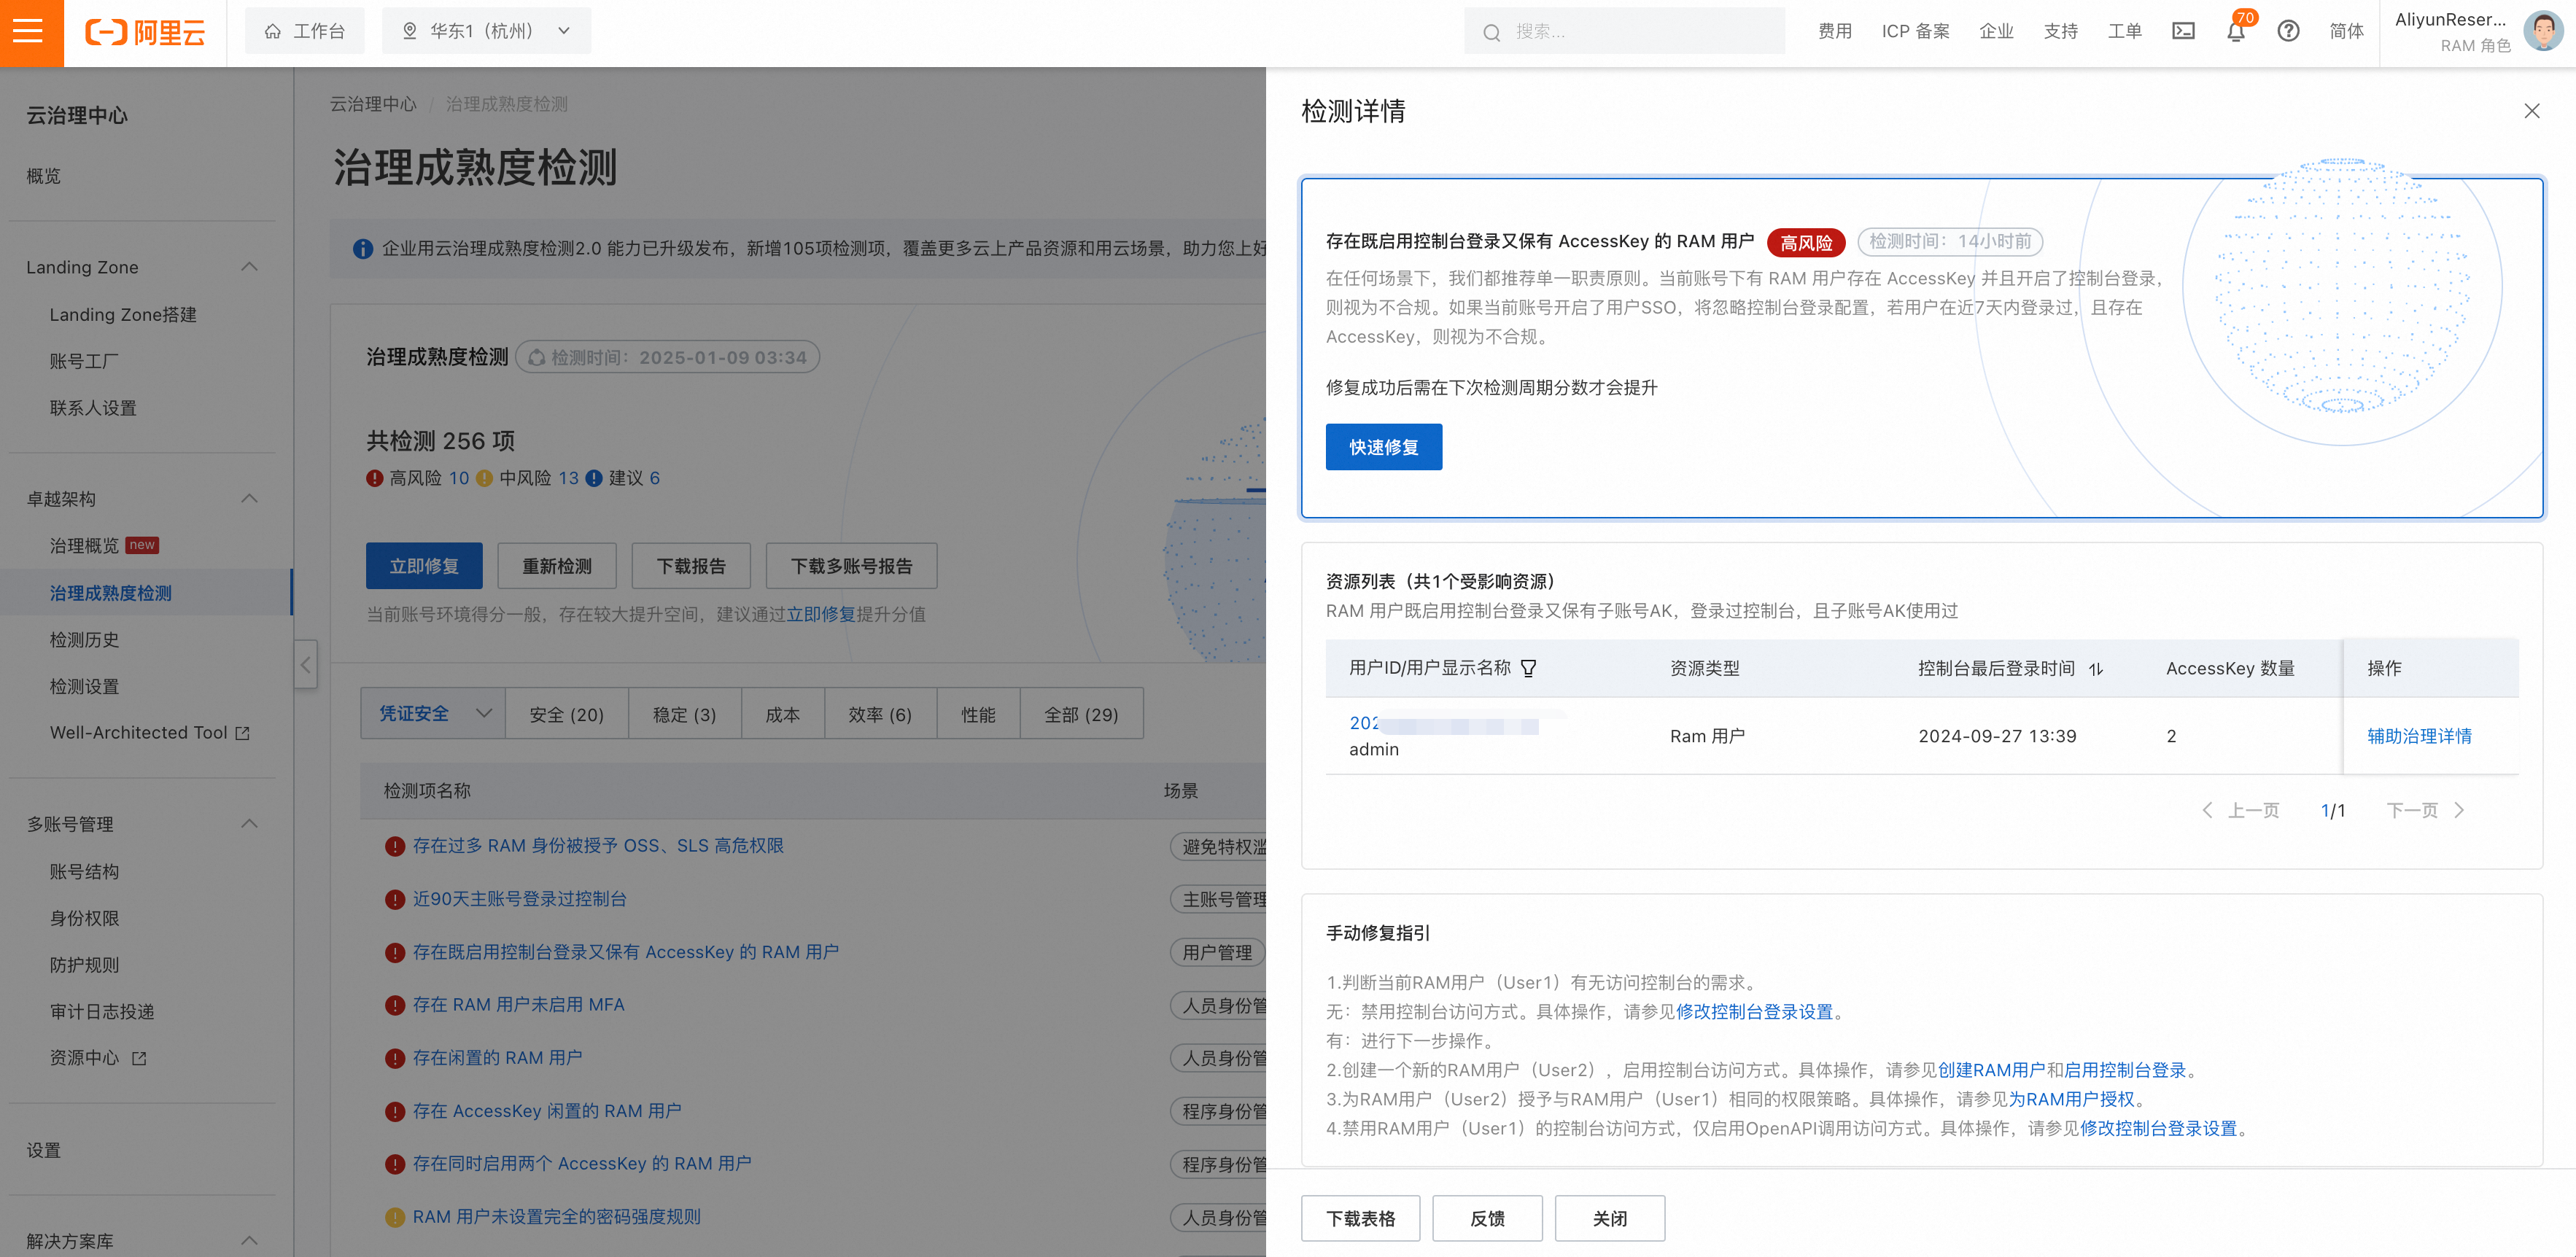Open the notifications bell
Viewport: 2576px width, 1257px height.
2236,32
